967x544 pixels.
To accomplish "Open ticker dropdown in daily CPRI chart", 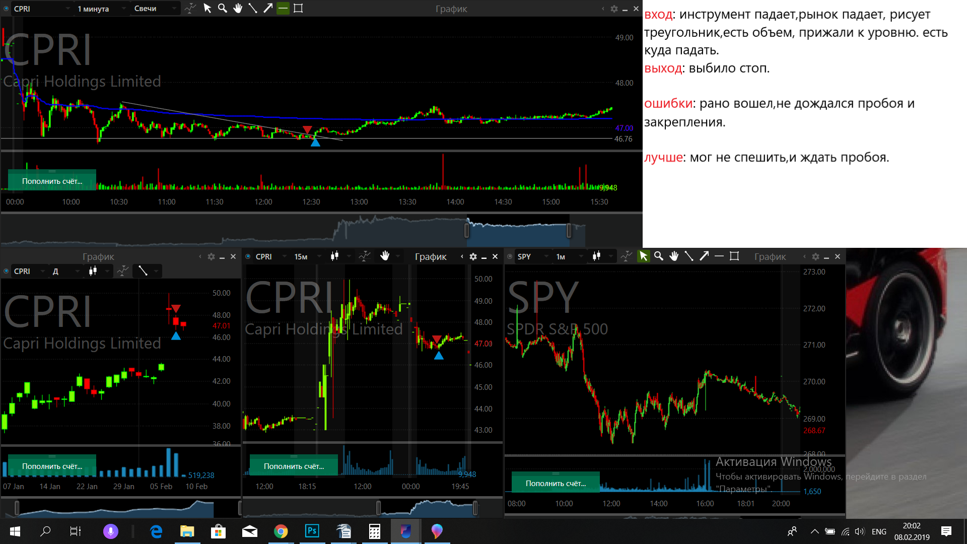I will pyautogui.click(x=29, y=271).
